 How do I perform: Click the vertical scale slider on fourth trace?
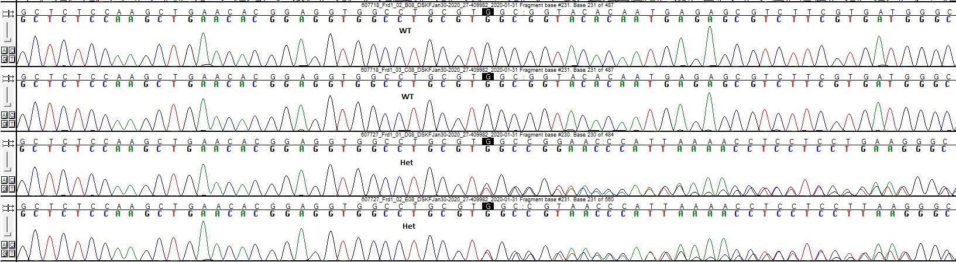click(8, 228)
